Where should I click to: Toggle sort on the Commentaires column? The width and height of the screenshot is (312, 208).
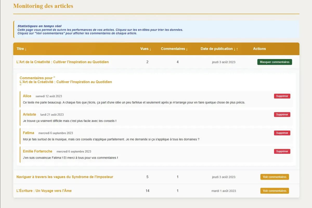[187, 49]
